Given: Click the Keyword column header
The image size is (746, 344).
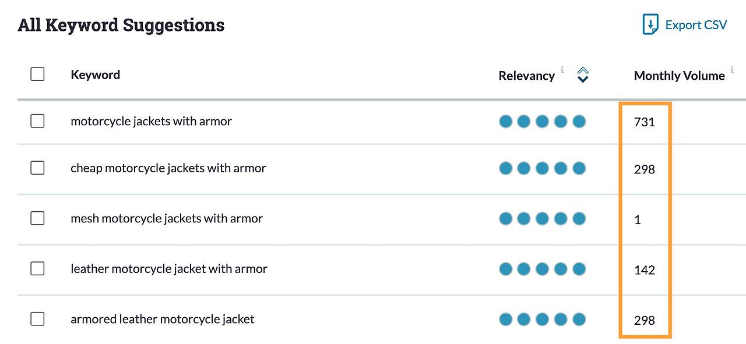Looking at the screenshot, I should click(95, 75).
